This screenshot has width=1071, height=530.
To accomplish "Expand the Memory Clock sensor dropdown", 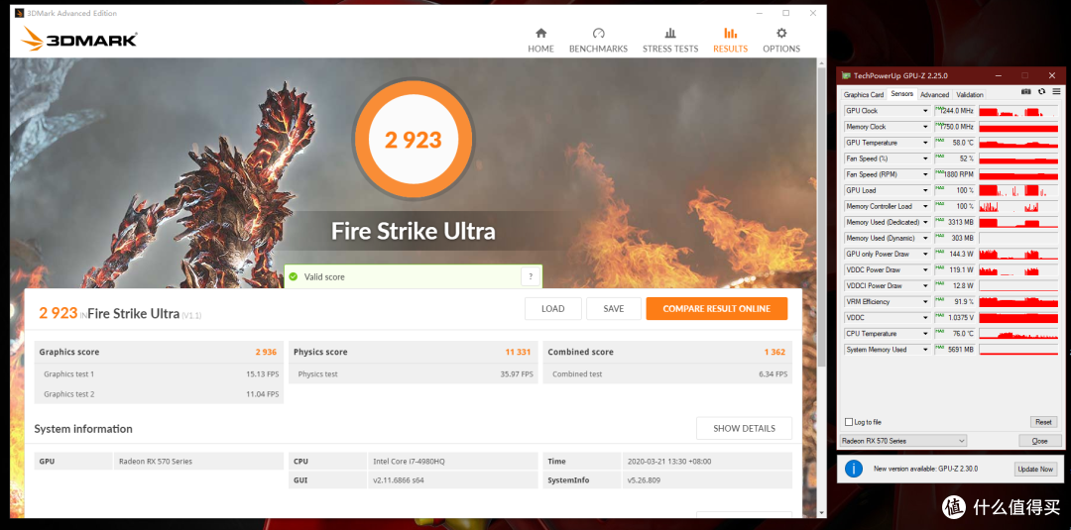I will click(925, 127).
